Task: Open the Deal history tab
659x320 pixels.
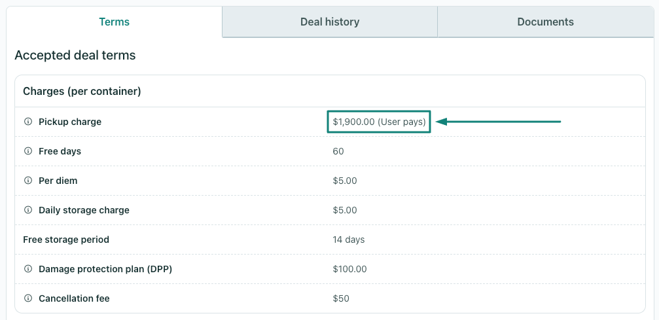Action: click(330, 22)
